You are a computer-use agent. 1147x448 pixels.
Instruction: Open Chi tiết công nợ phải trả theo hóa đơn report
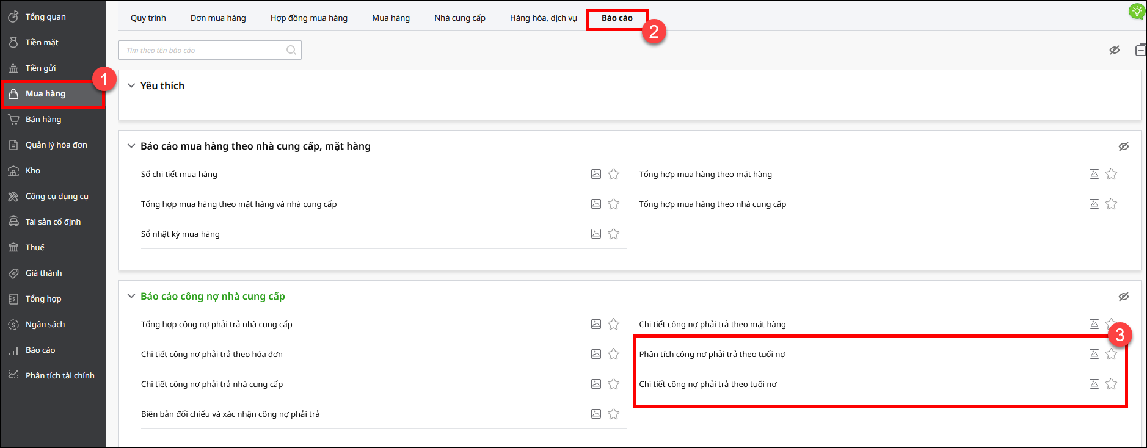(211, 354)
